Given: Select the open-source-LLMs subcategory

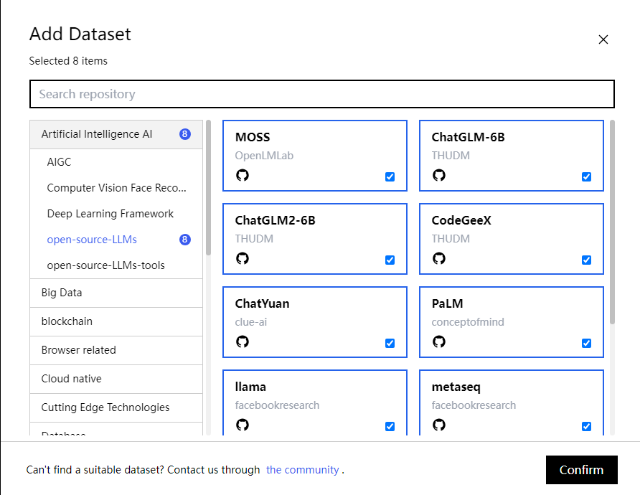Looking at the screenshot, I should [x=116, y=240].
